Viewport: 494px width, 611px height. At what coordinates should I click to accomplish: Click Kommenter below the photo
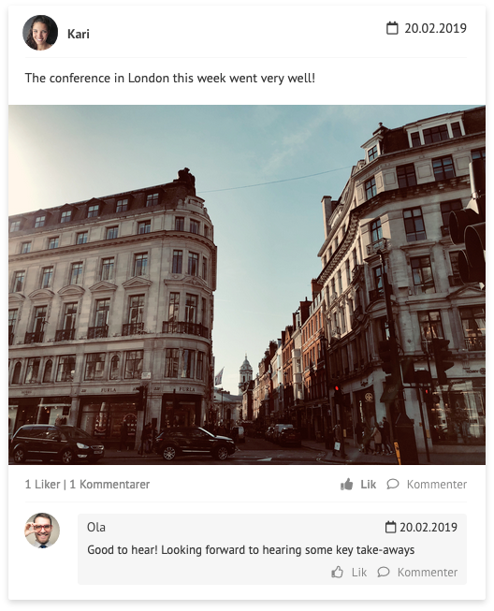click(437, 485)
